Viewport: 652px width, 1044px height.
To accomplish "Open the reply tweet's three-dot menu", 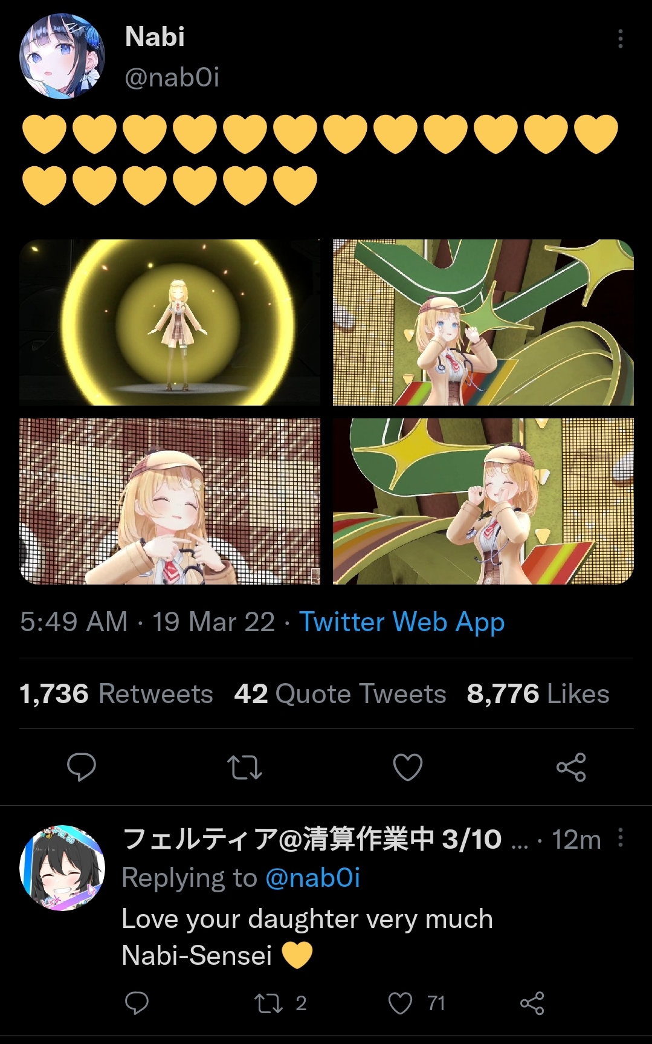I will (x=621, y=838).
